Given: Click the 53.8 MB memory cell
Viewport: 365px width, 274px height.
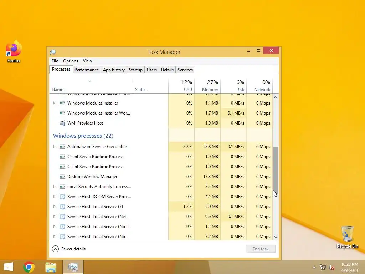Looking at the screenshot, I should [207, 147].
